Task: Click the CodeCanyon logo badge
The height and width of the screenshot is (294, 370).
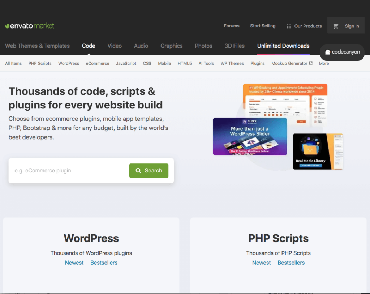Action: pyautogui.click(x=342, y=52)
